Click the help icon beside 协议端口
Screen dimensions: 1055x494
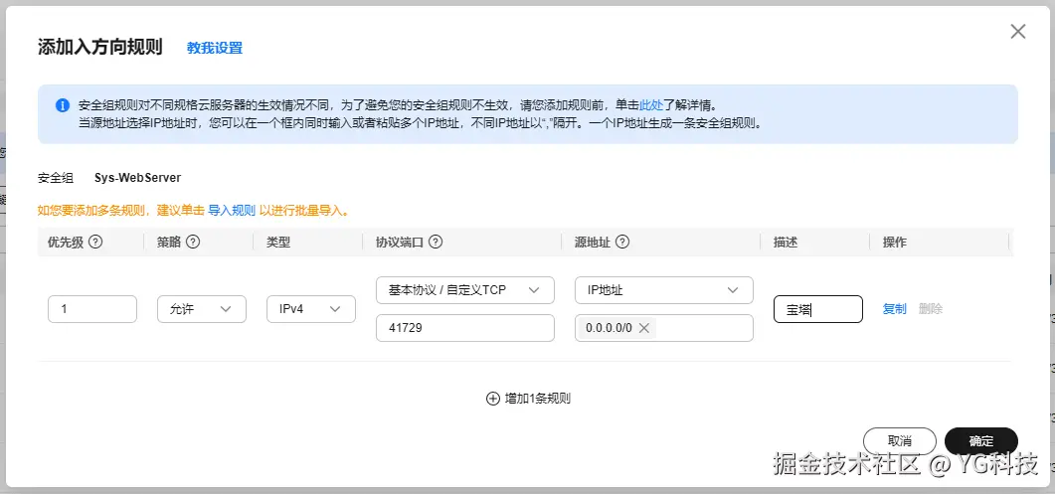pyautogui.click(x=436, y=242)
